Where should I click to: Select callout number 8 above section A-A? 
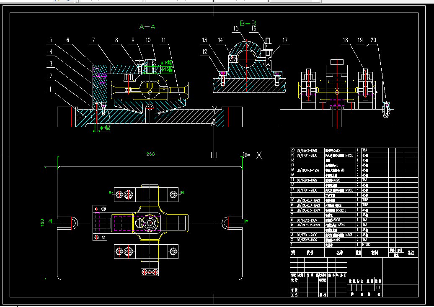(x=116, y=40)
